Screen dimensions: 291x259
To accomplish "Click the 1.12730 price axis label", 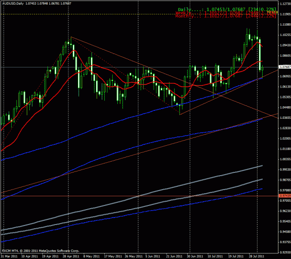I will coord(285,4).
